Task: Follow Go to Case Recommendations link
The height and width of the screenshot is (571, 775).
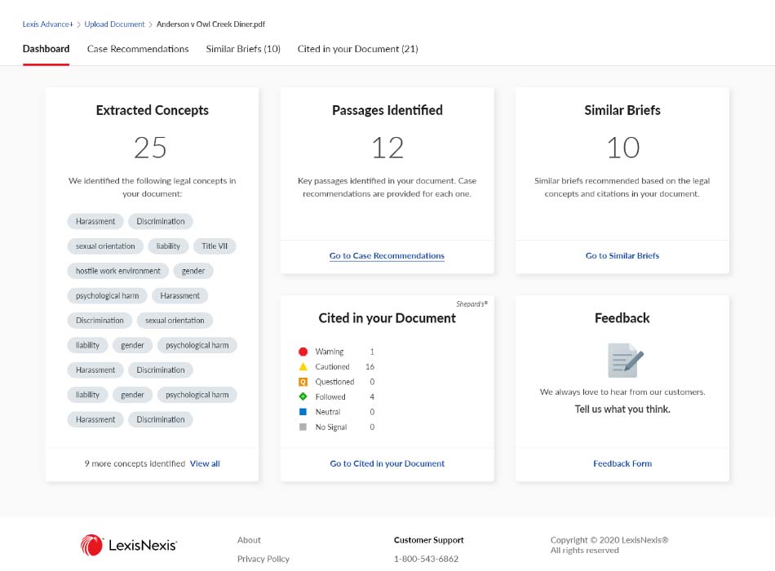Action: 387,255
